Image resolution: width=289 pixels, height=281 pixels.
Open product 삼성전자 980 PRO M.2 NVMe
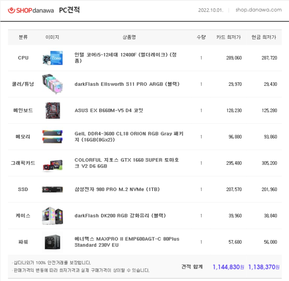[x=117, y=189]
